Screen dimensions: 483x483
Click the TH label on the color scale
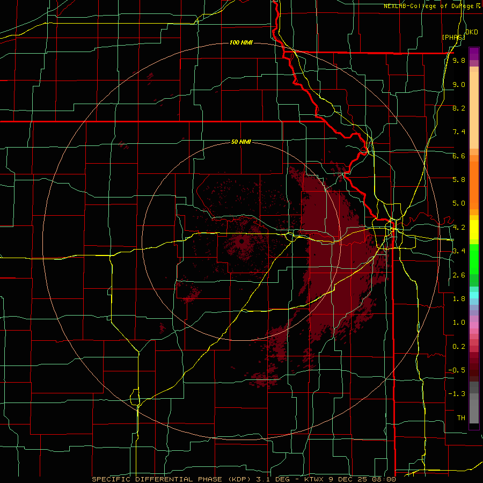click(461, 418)
